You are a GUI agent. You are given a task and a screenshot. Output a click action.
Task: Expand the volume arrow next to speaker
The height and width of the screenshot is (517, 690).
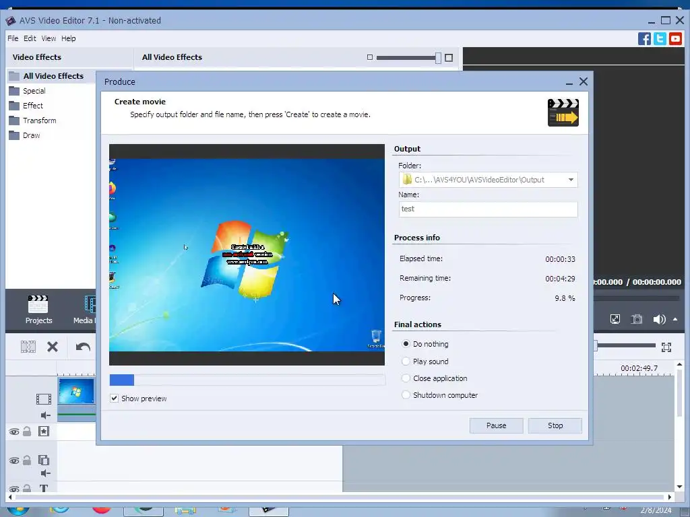tap(675, 319)
